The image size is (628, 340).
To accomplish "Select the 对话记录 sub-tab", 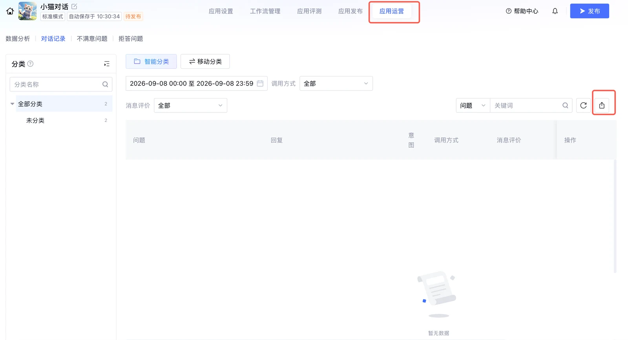I will tap(53, 38).
